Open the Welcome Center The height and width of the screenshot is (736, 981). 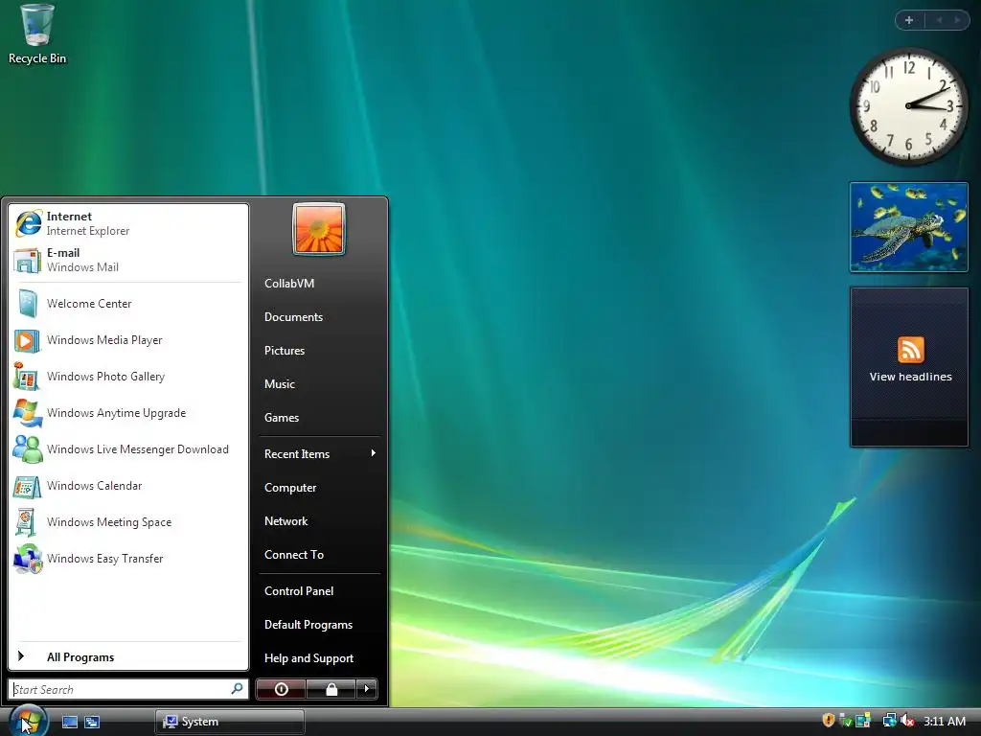(x=128, y=304)
